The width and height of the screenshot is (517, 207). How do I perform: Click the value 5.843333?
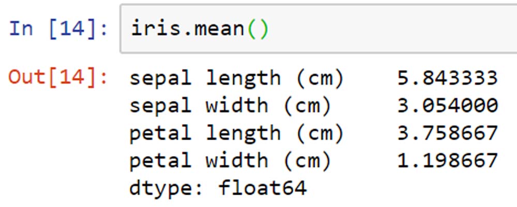pos(447,78)
